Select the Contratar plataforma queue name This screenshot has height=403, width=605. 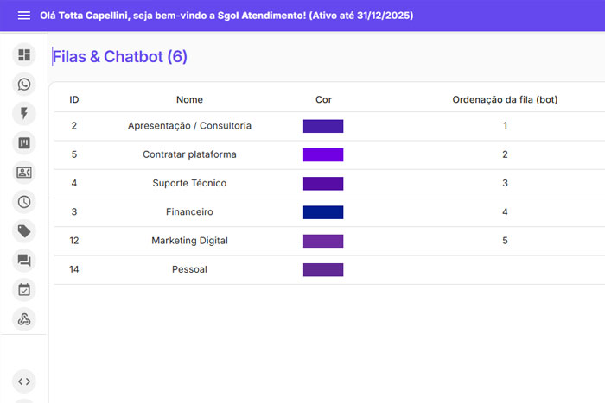tap(189, 154)
